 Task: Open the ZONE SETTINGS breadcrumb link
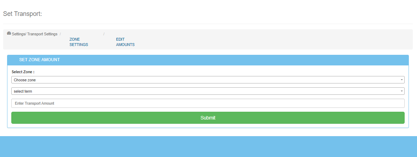pyautogui.click(x=78, y=42)
